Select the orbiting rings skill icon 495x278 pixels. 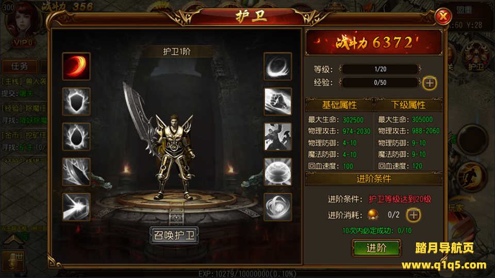coord(278,207)
